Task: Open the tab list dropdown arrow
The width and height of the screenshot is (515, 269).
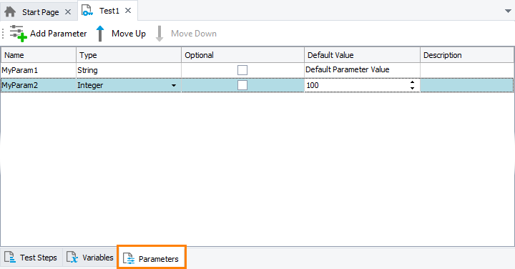Action: (508, 11)
